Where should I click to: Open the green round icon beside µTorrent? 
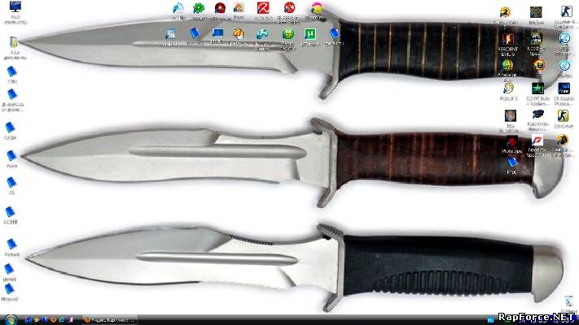click(288, 34)
